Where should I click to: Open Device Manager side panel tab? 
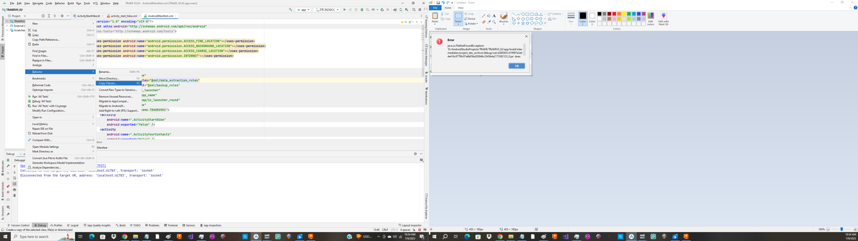point(426,55)
